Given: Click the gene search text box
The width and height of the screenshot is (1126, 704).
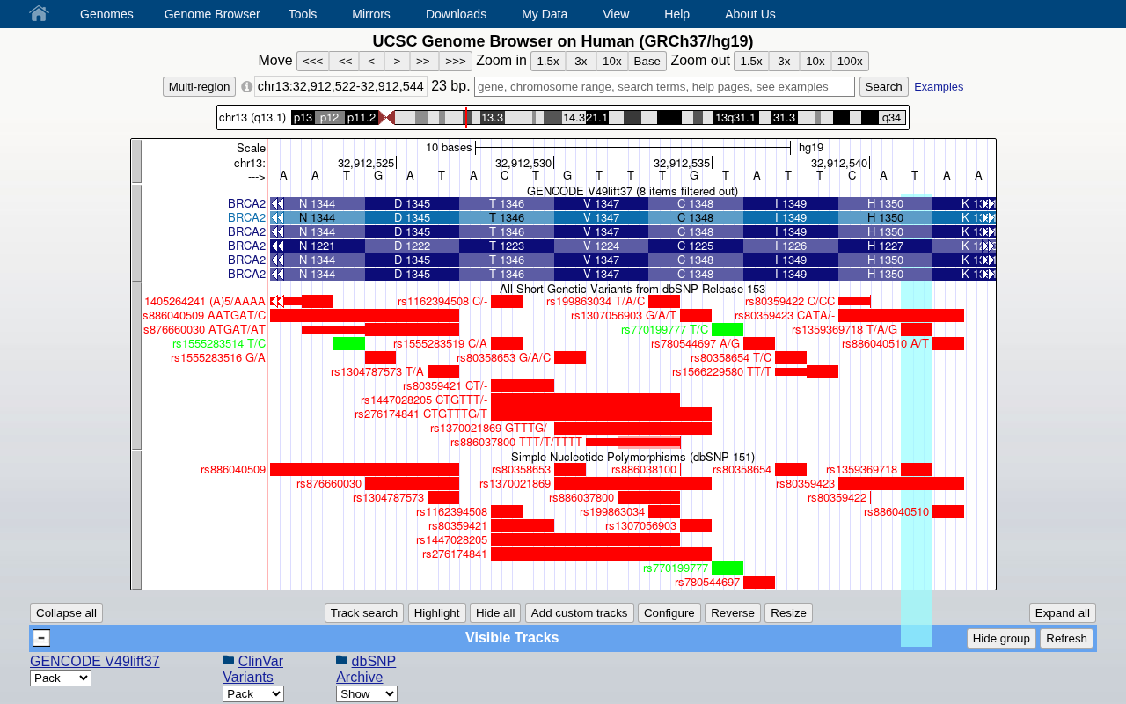Looking at the screenshot, I should (664, 86).
